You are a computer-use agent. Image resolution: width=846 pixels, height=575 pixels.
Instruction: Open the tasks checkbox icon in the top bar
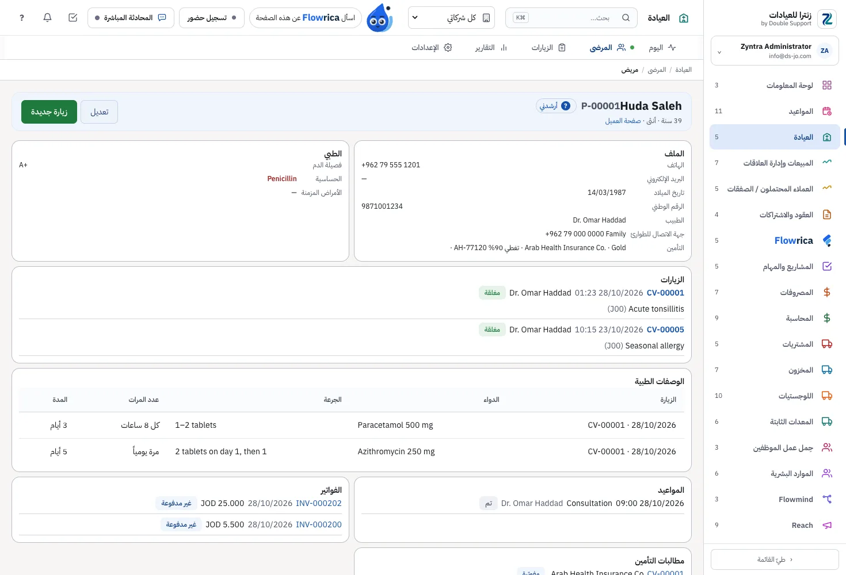click(73, 18)
